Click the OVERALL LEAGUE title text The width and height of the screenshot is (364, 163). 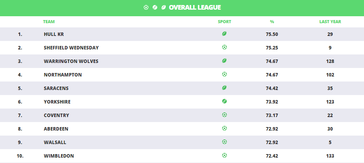(195, 7)
